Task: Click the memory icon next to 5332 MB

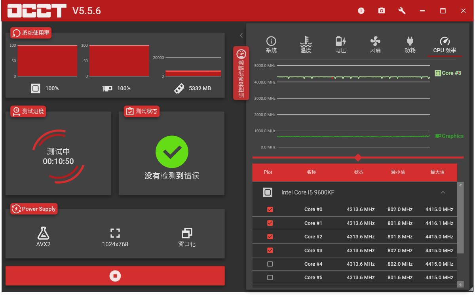Action: click(179, 88)
